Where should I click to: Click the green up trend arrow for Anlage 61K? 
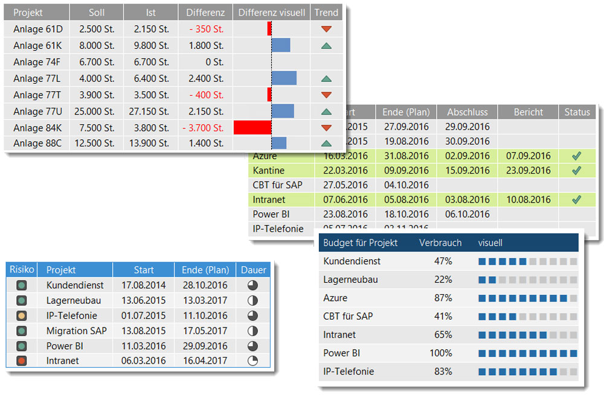[x=326, y=45]
